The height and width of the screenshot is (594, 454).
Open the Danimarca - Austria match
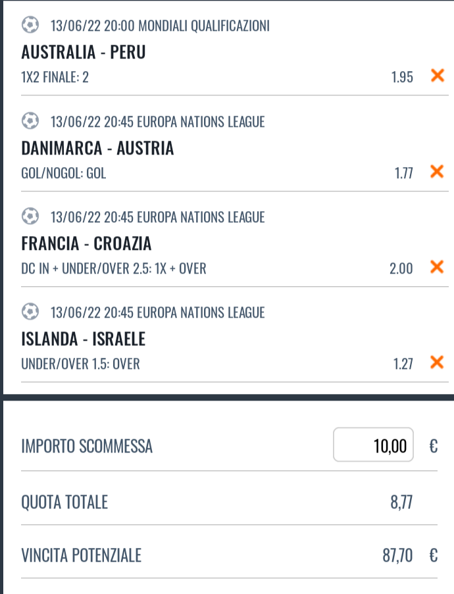coord(97,148)
